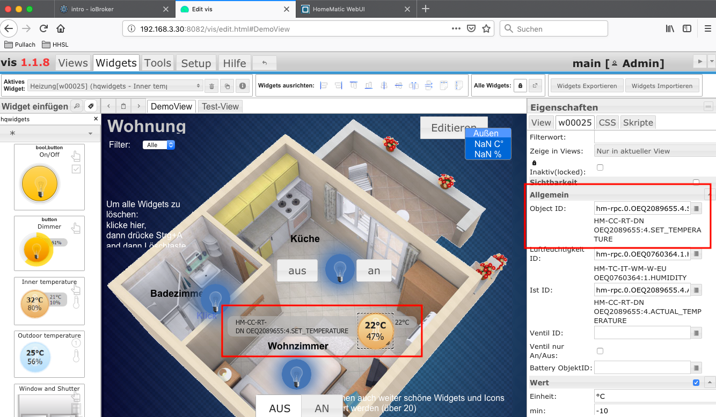
Task: Click the clipboard icon beside view tabs
Action: coord(123,106)
